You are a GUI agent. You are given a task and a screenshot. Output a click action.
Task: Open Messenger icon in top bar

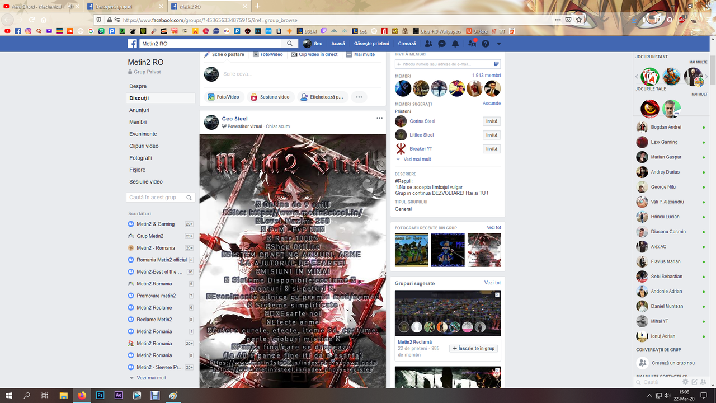click(x=442, y=44)
